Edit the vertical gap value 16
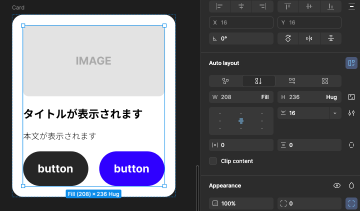Image resolution: width=360 pixels, height=211 pixels. [303, 113]
